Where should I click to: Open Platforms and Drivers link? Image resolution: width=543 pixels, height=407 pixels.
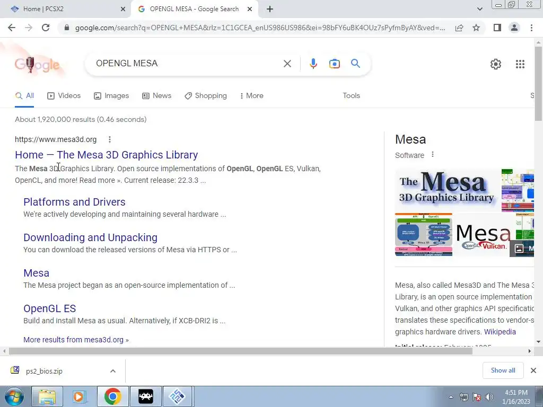(74, 202)
